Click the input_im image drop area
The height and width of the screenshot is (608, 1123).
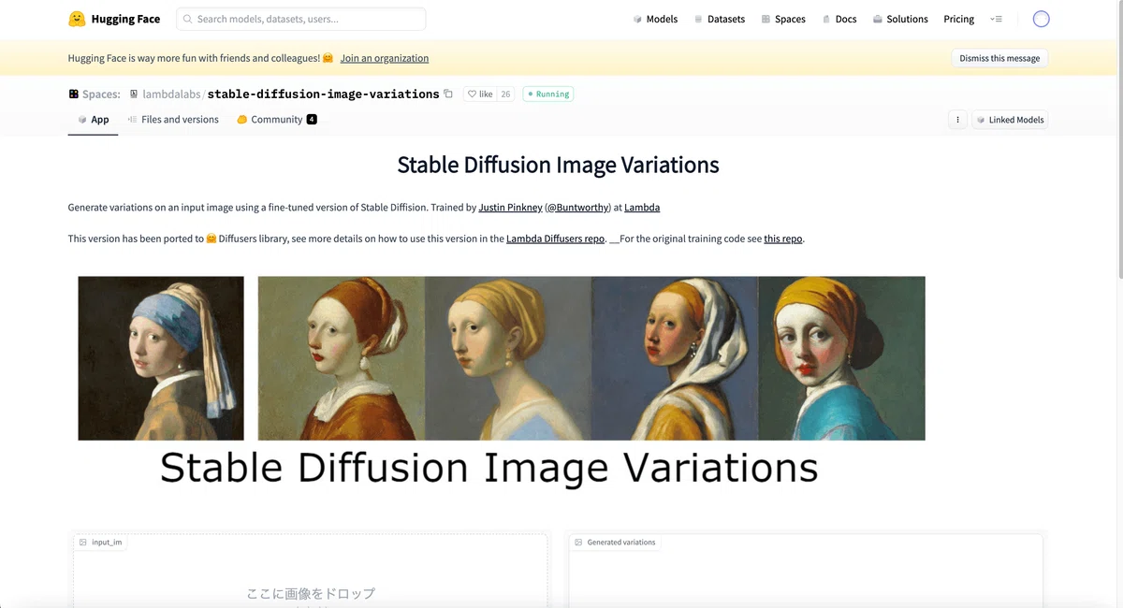(x=311, y=572)
